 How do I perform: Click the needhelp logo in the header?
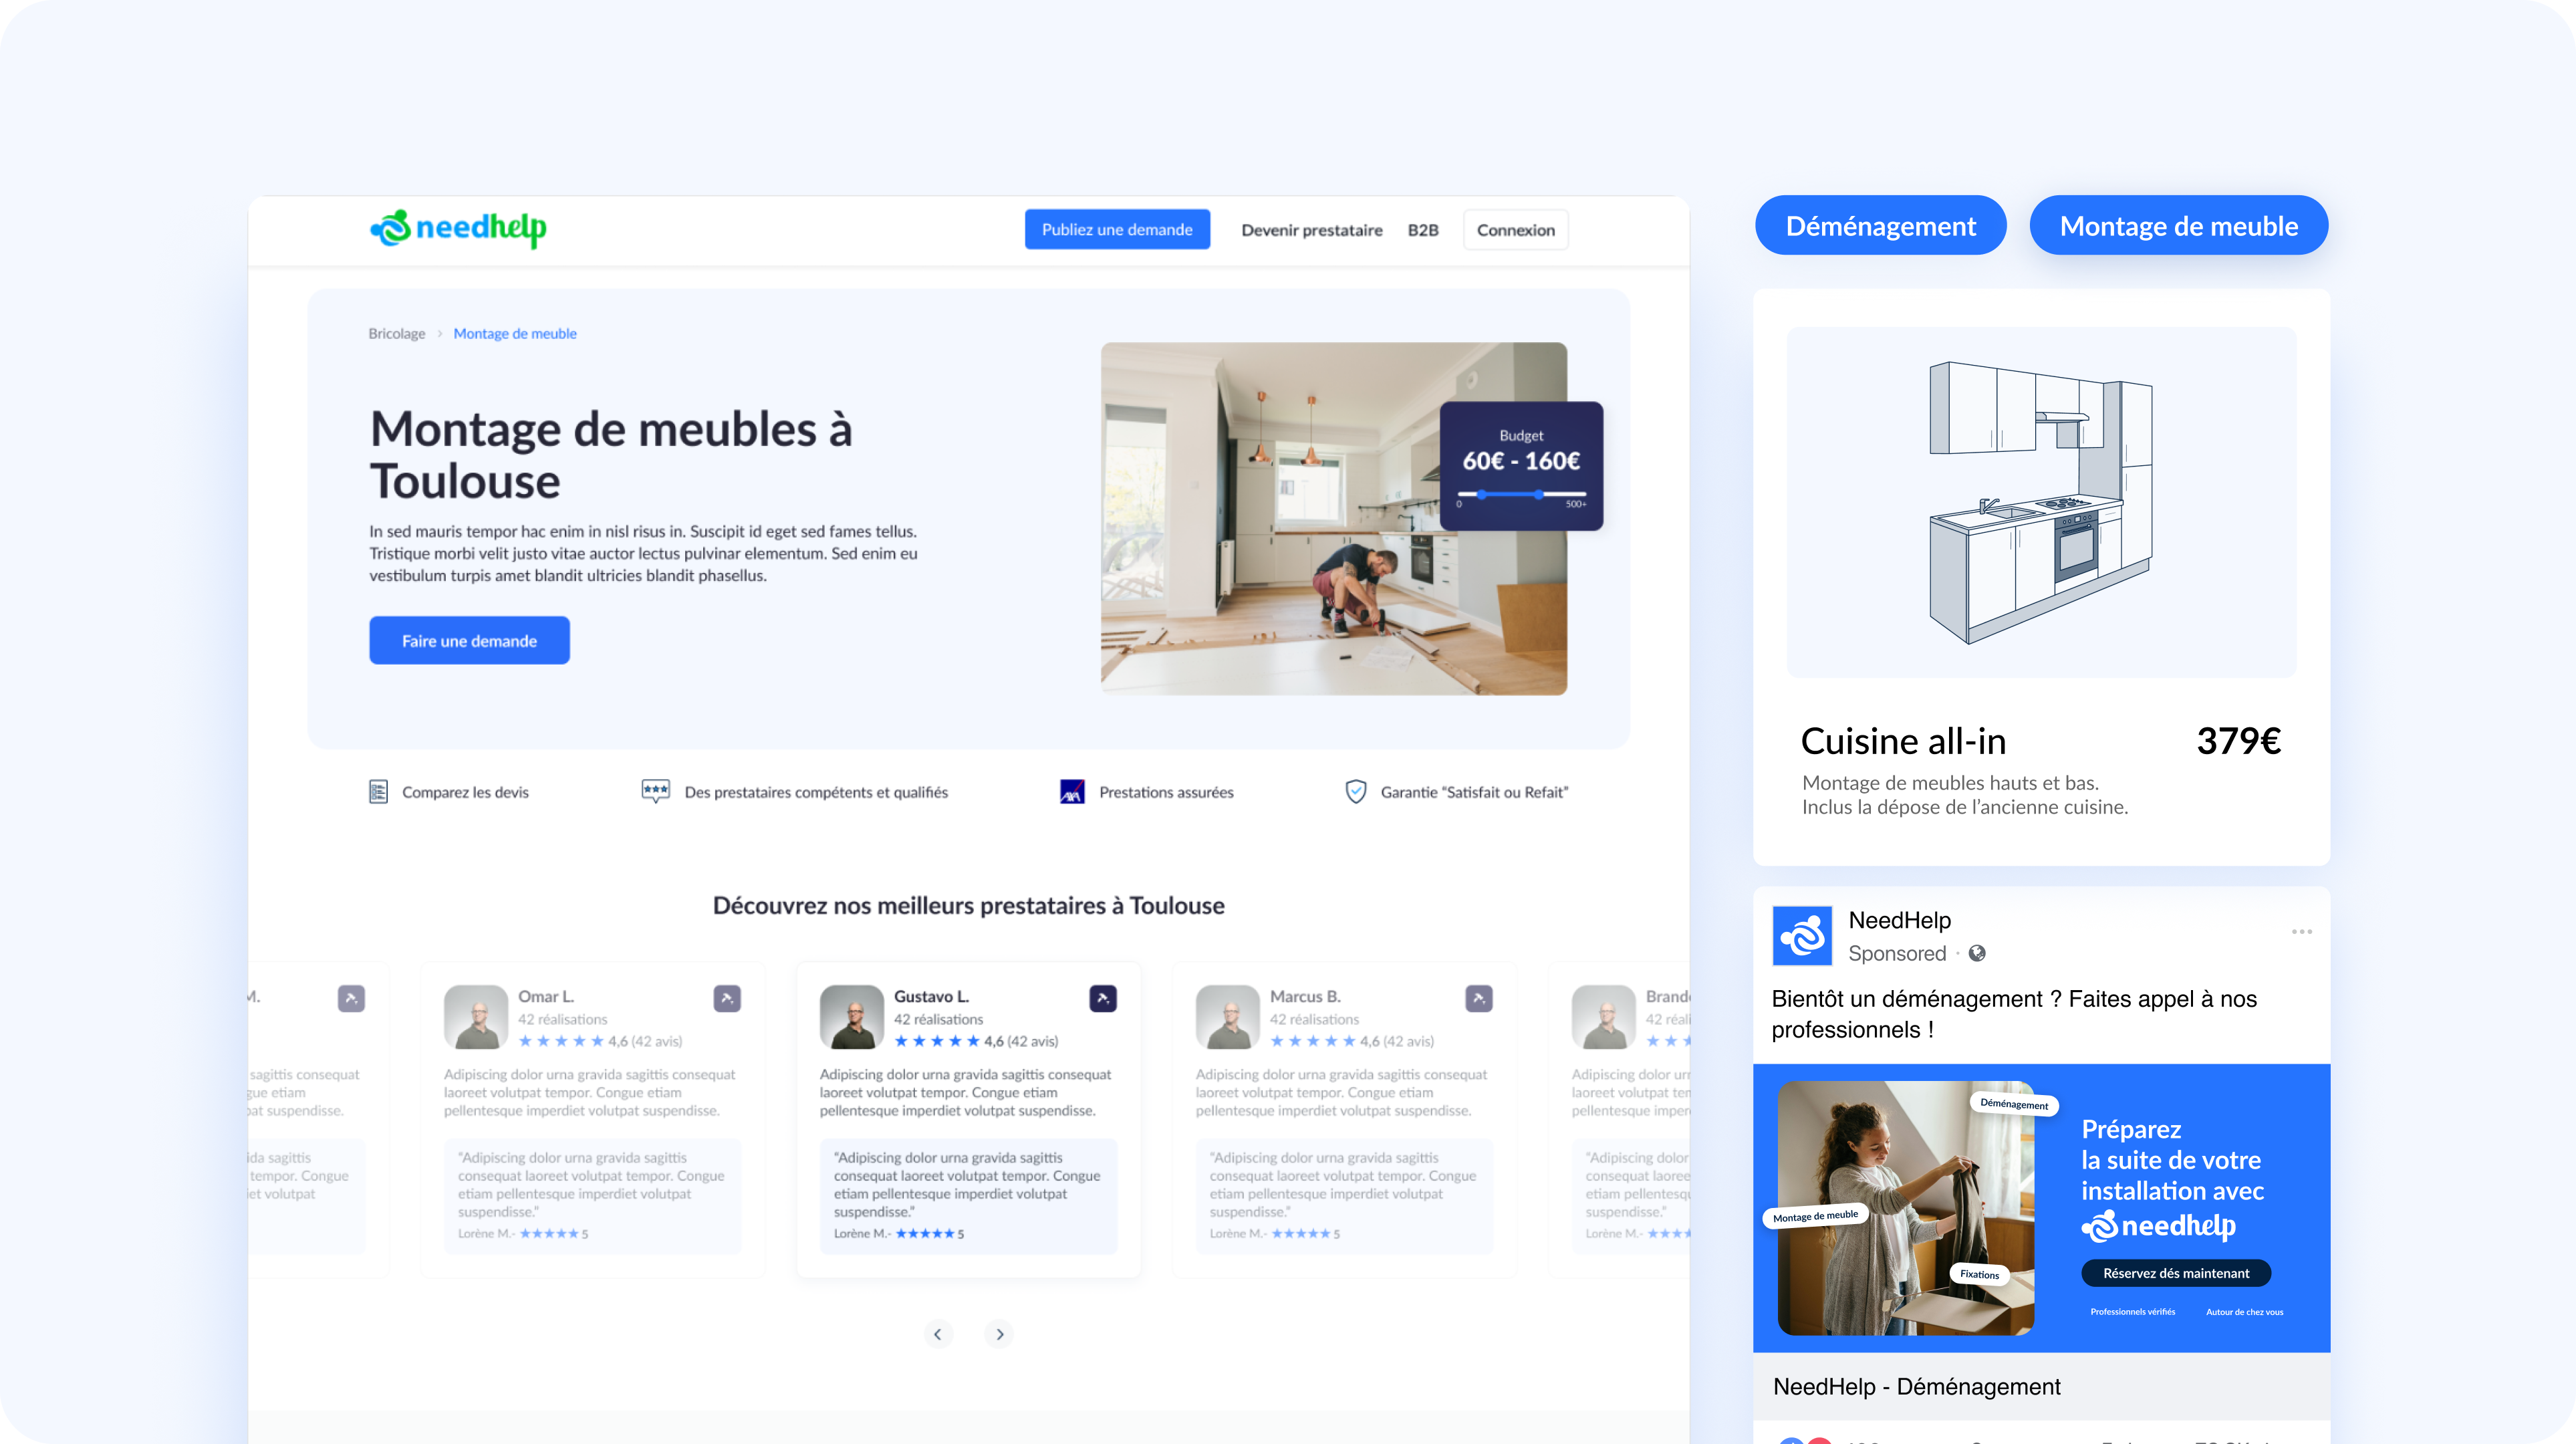coord(458,228)
